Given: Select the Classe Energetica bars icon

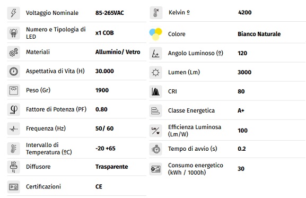Looking at the screenshot, I should [x=155, y=111].
